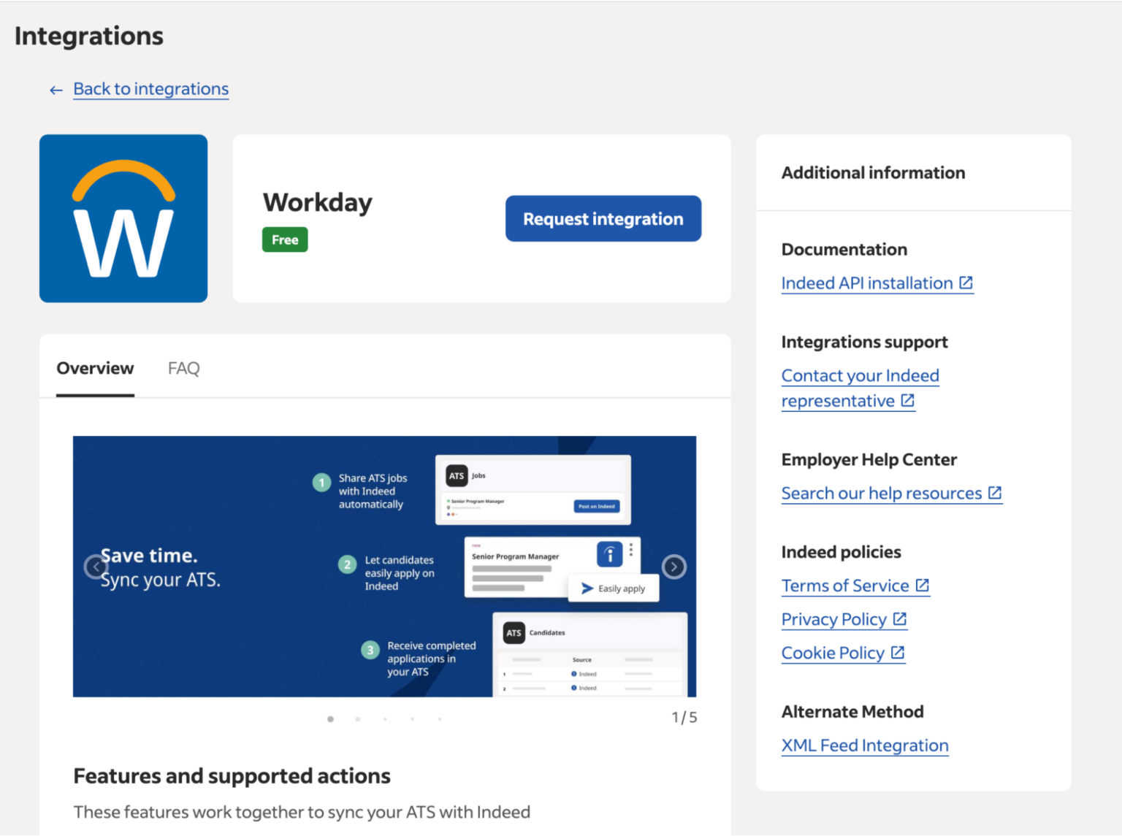1122x836 pixels.
Task: Stay on the Overview tab
Action: coord(95,368)
